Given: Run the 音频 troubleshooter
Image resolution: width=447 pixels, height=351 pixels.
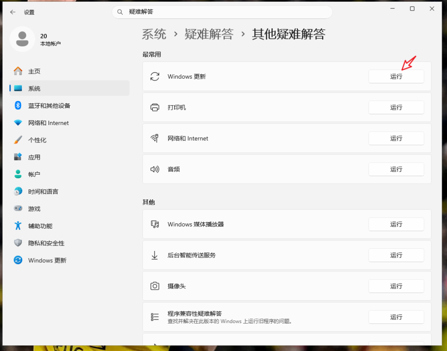Looking at the screenshot, I should click(396, 169).
